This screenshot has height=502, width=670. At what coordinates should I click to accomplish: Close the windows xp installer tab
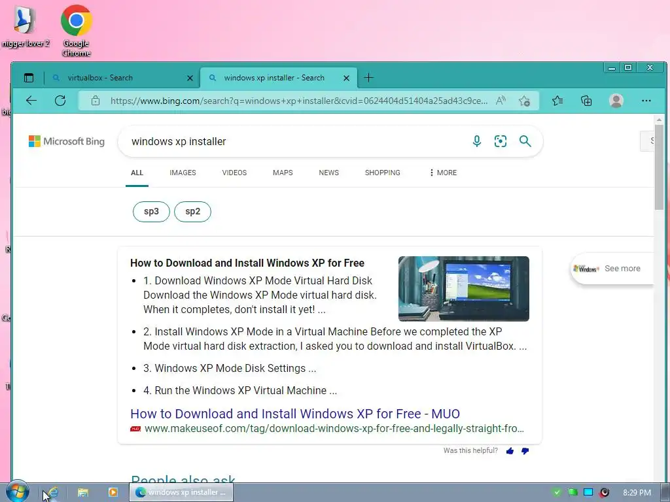click(x=347, y=78)
